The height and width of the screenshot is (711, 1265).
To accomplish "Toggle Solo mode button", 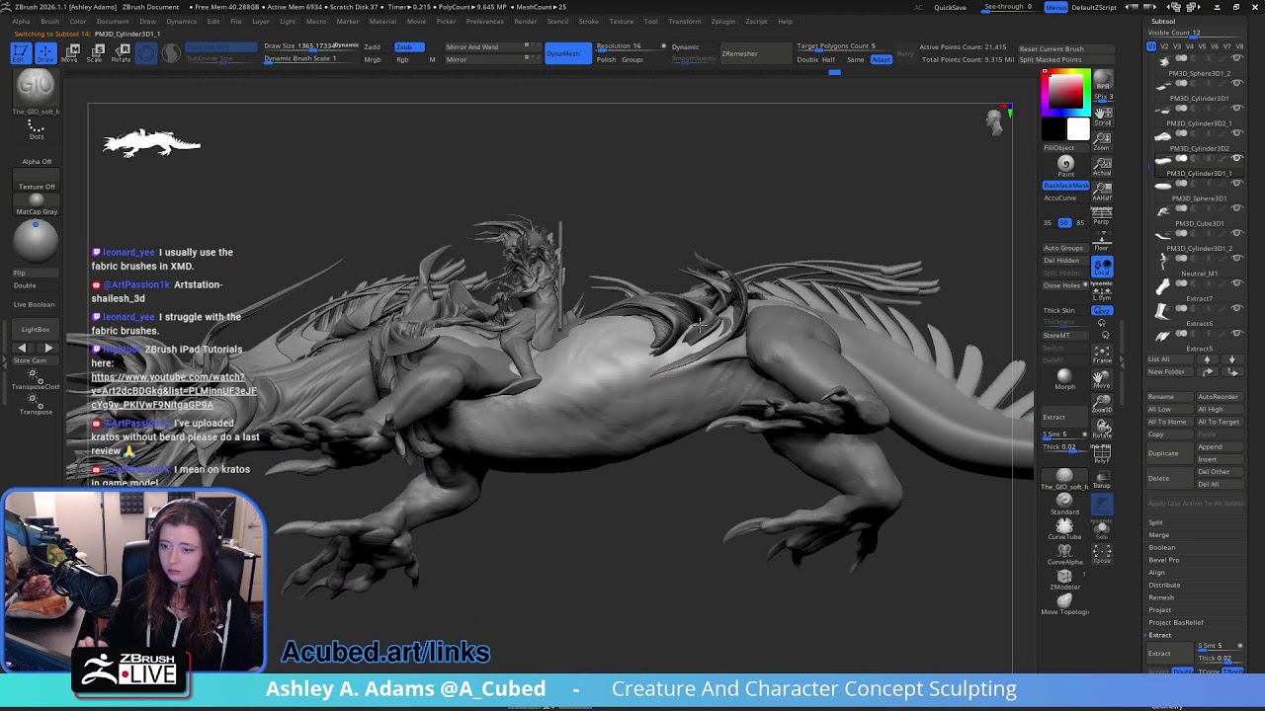I will tap(1102, 529).
